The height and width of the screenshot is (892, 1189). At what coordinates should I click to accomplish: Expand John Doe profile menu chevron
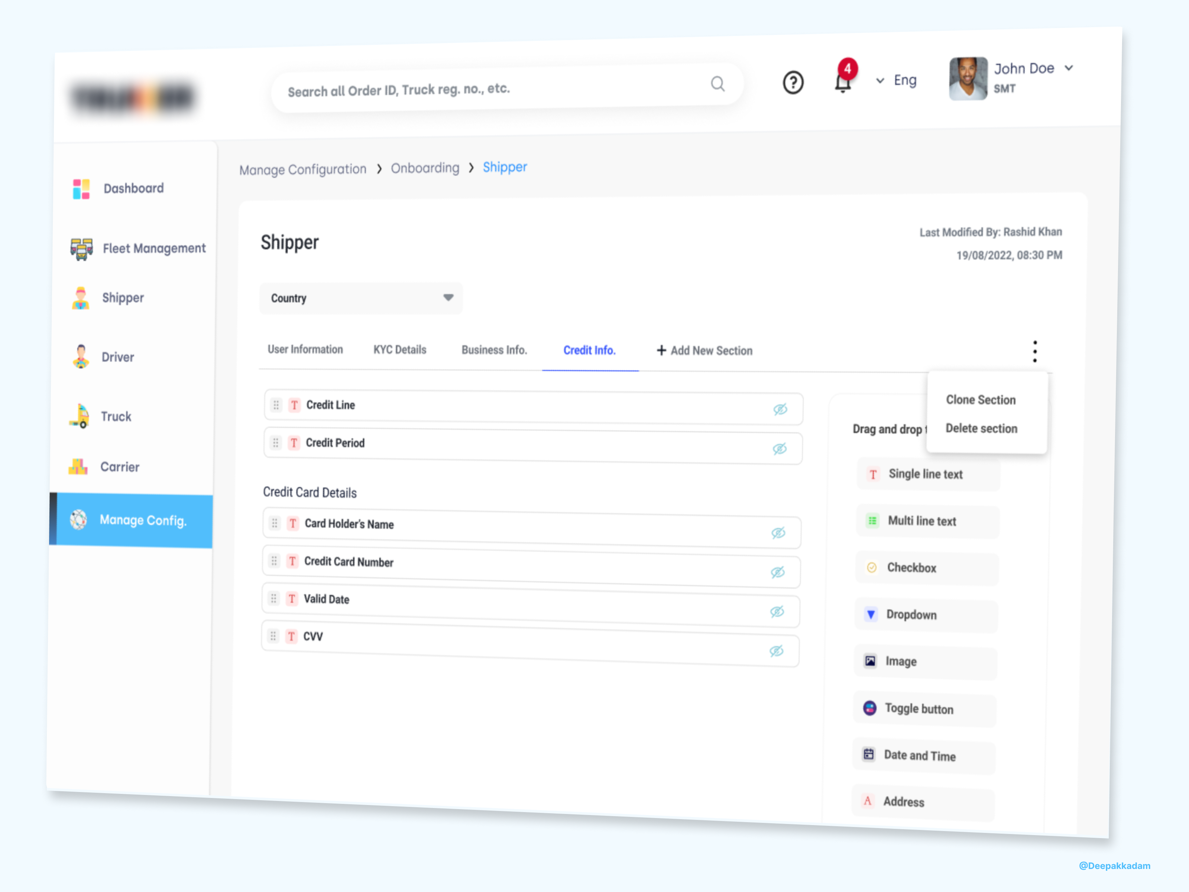(x=1069, y=68)
